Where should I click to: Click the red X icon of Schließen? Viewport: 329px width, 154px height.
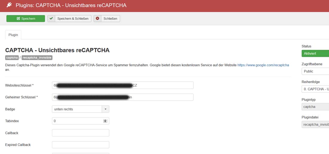pyautogui.click(x=98, y=18)
